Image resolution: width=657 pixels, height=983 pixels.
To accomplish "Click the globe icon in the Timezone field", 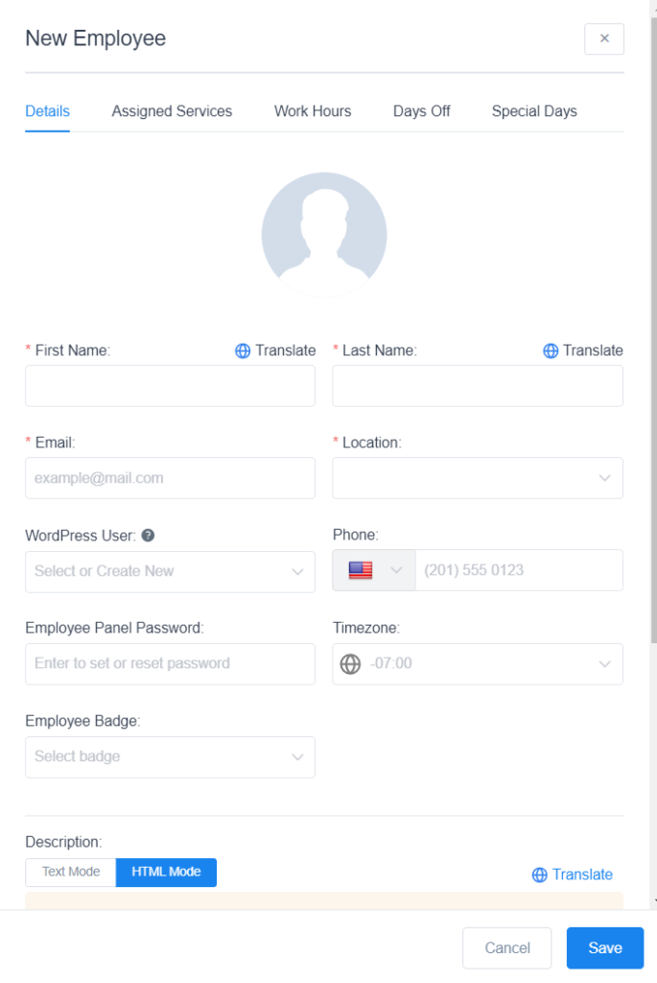I will 351,663.
